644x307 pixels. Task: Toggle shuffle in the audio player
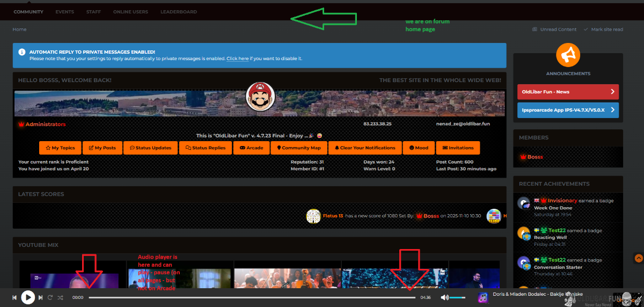[x=60, y=297]
